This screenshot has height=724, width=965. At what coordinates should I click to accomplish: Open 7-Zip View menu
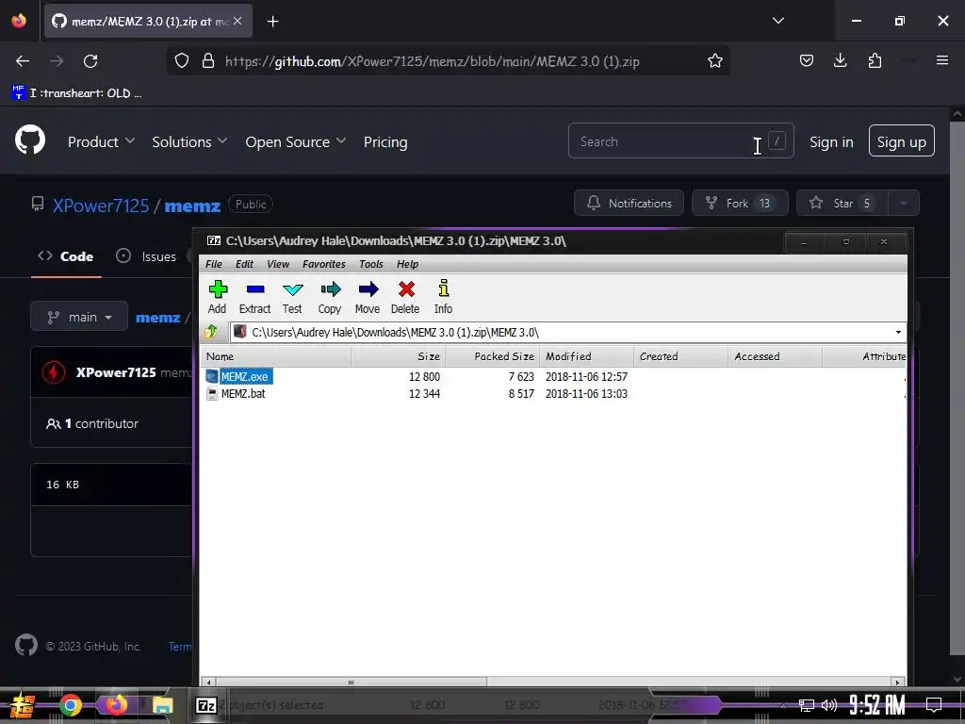[278, 264]
